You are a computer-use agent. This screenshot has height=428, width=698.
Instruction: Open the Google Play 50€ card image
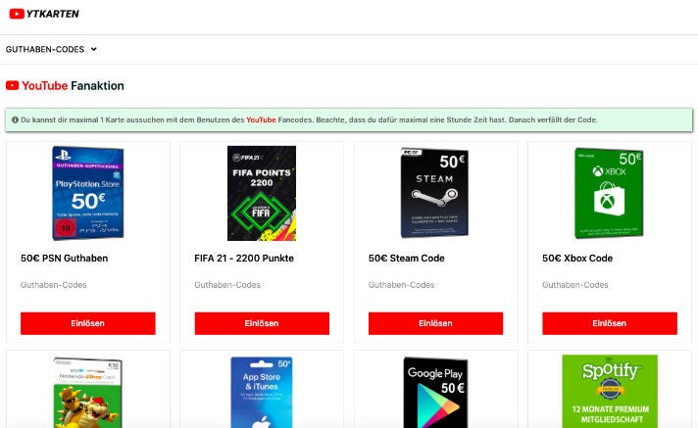[435, 393]
